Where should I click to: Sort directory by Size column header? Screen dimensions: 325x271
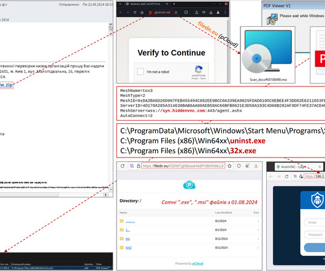pyautogui.click(x=256, y=213)
